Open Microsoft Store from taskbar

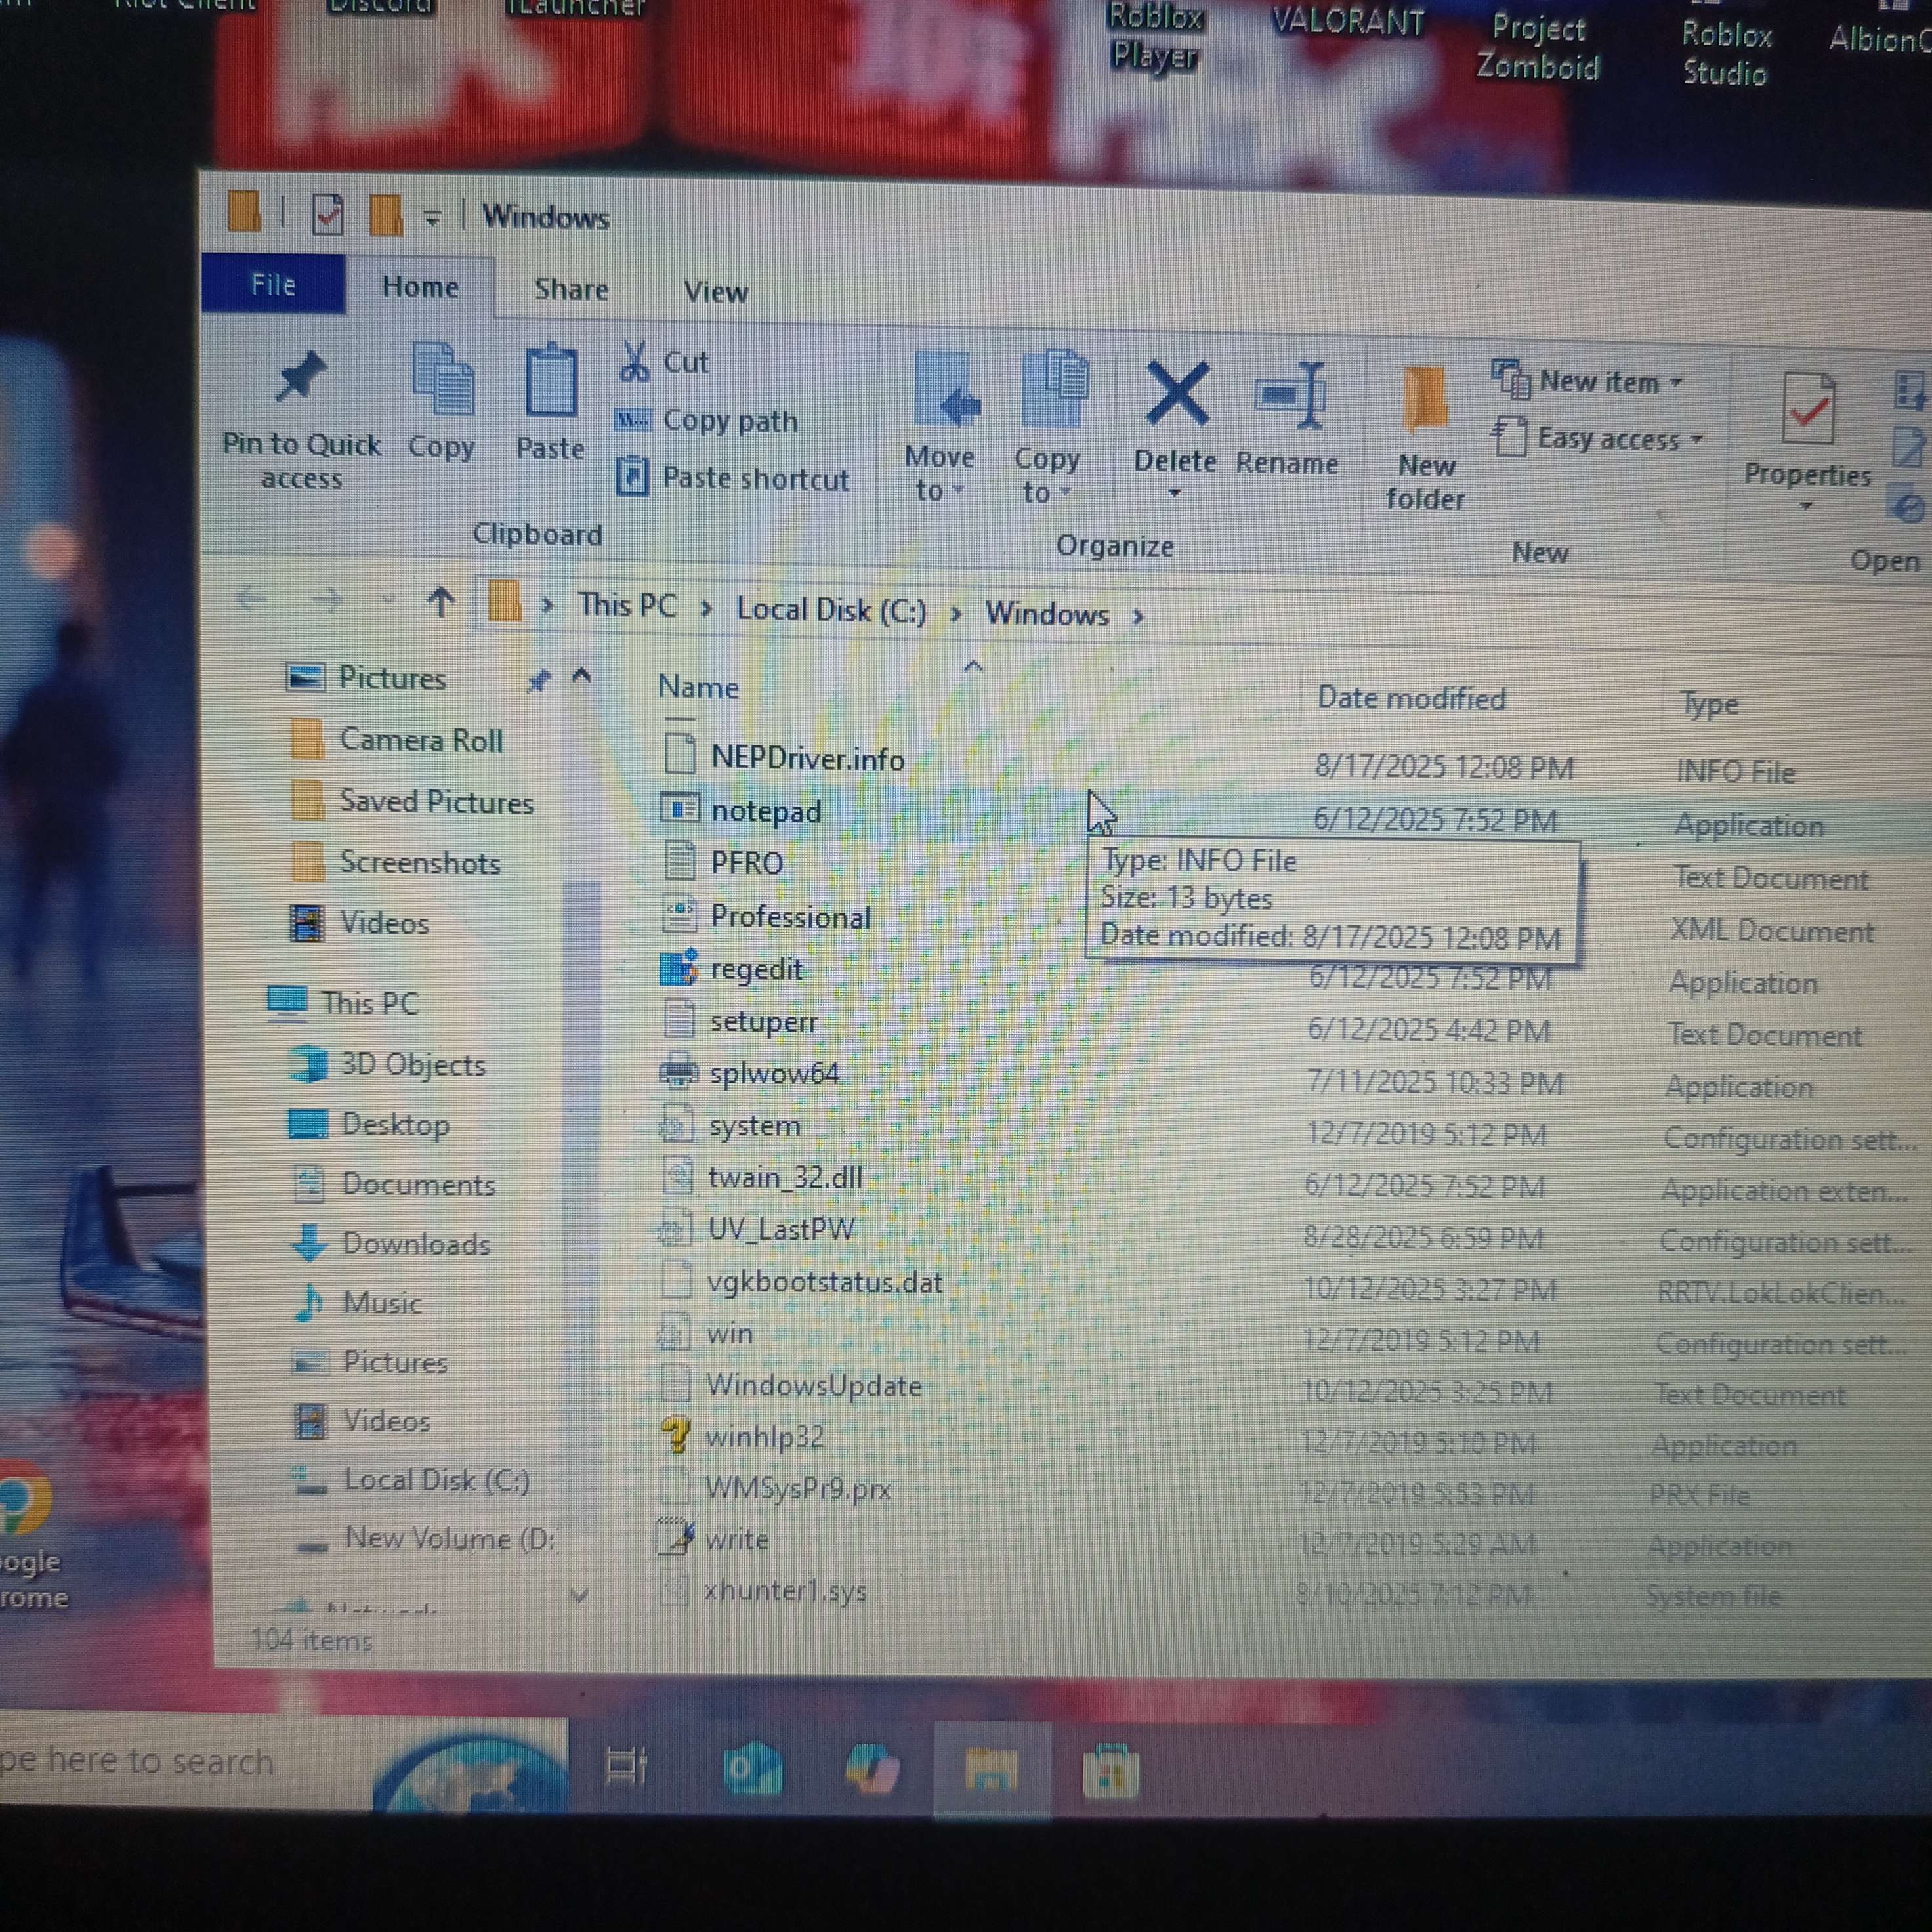tap(1110, 1774)
